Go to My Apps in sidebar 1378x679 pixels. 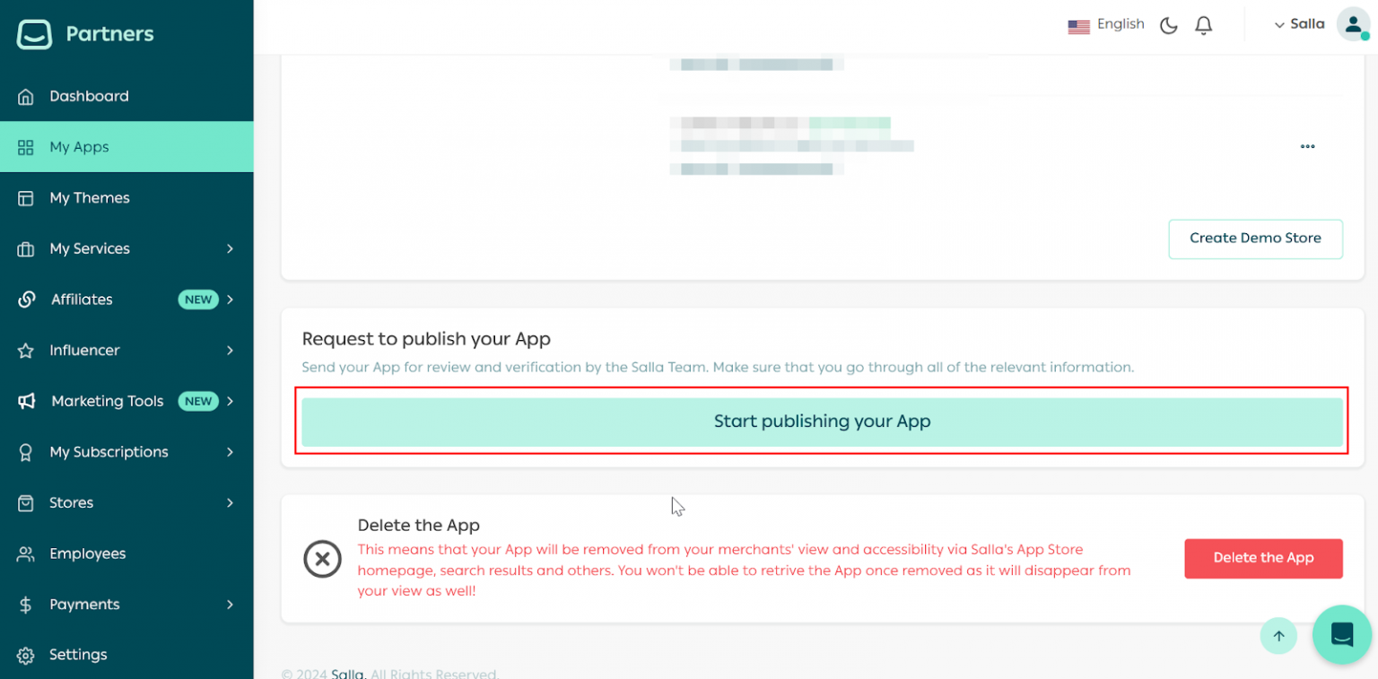click(79, 147)
